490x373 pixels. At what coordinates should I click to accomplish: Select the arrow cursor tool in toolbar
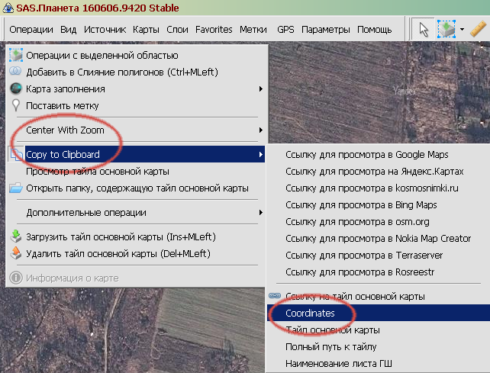pos(424,30)
